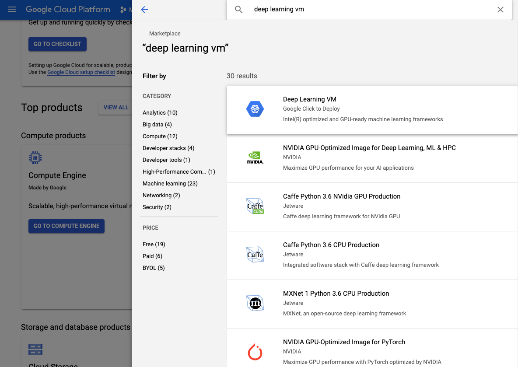
Task: Click the NVIDIA logo on the GPU-Optimized Image for Deep Learning result
Action: click(255, 157)
